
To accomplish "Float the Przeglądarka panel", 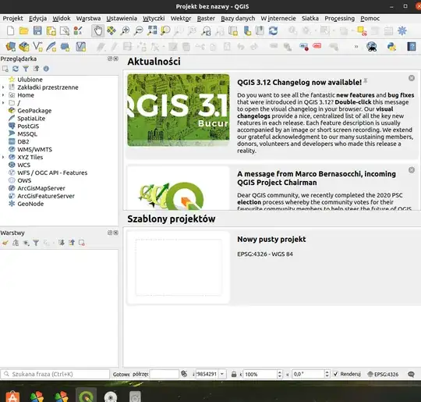I will (x=110, y=59).
